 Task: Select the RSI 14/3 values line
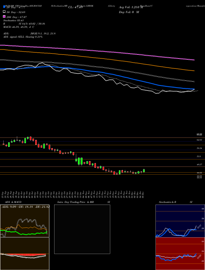(x=24, y=24)
